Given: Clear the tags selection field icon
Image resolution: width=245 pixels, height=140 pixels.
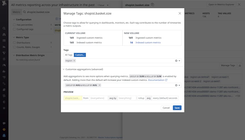Looking at the screenshot, I should pyautogui.click(x=176, y=61).
